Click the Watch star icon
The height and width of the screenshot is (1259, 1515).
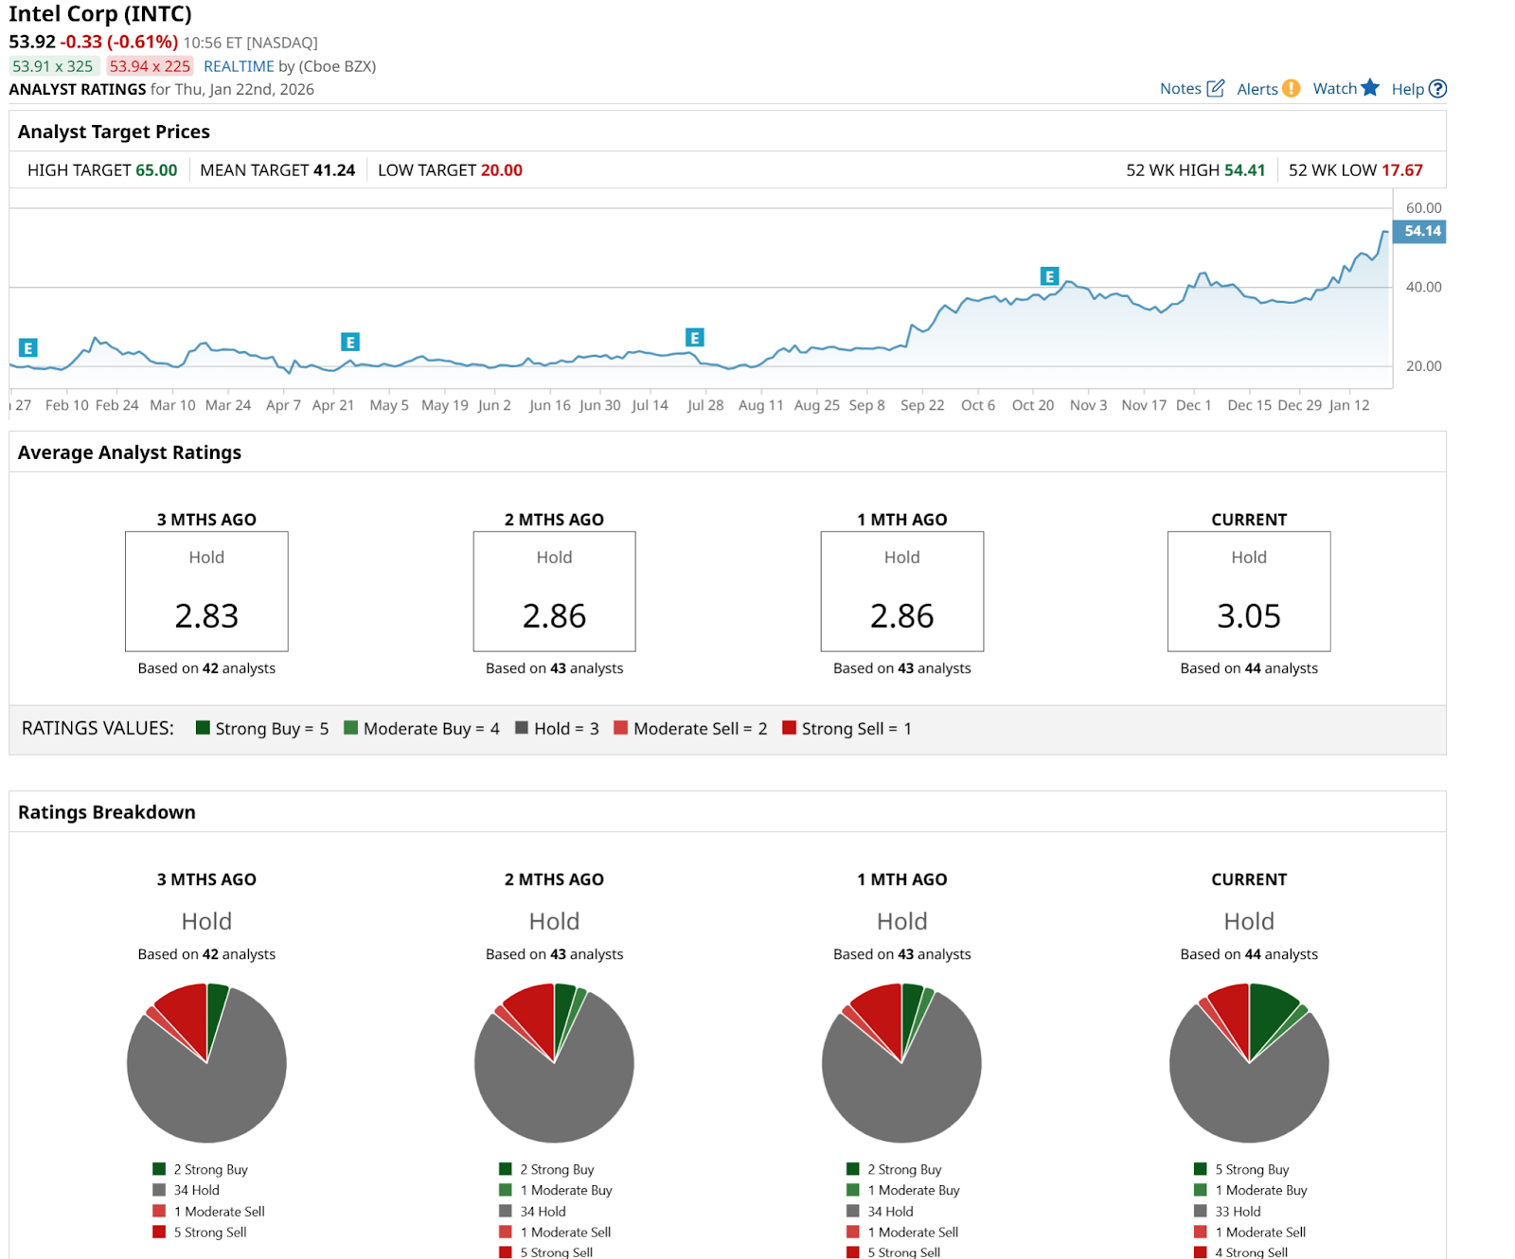(x=1370, y=87)
